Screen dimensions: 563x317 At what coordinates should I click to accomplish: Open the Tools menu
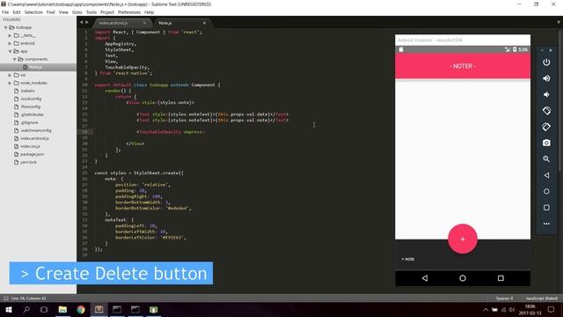click(x=91, y=12)
